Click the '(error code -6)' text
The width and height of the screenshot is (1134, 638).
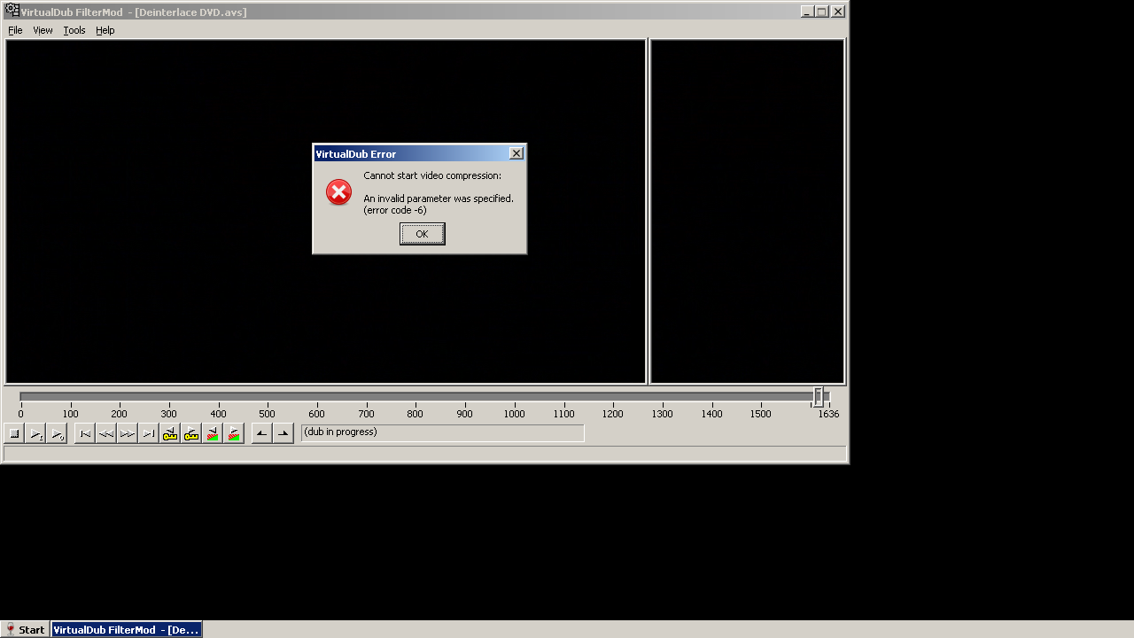pos(395,210)
